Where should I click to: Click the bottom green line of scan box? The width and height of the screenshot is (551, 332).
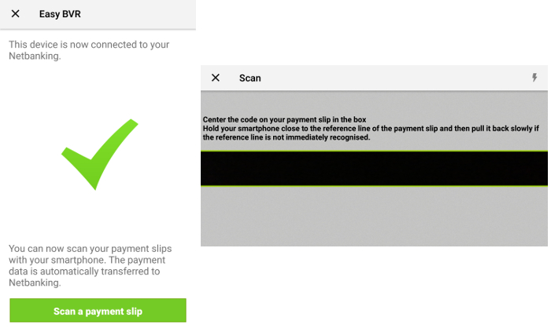374,185
